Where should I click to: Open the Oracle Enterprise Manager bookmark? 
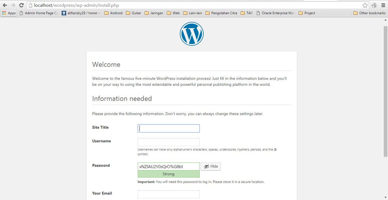(x=276, y=13)
